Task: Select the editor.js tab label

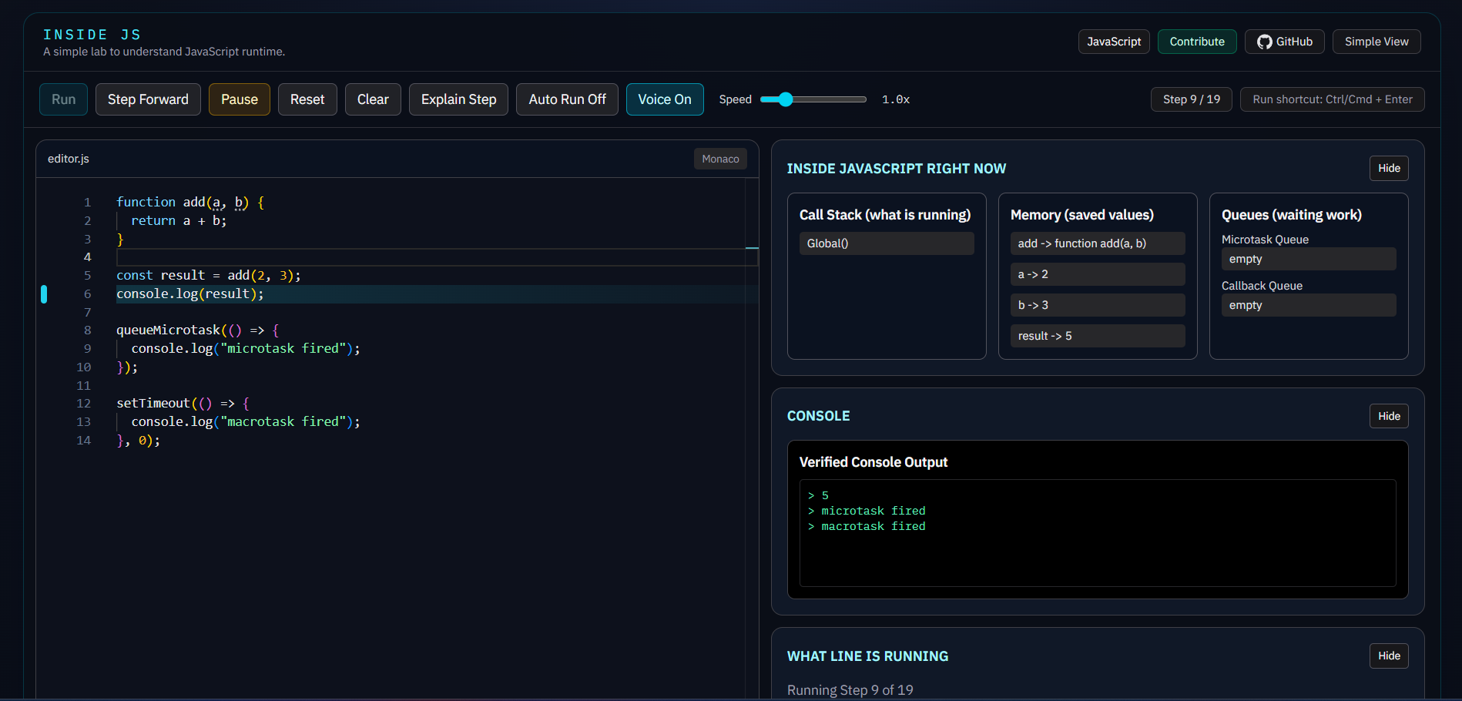Action: [x=69, y=159]
